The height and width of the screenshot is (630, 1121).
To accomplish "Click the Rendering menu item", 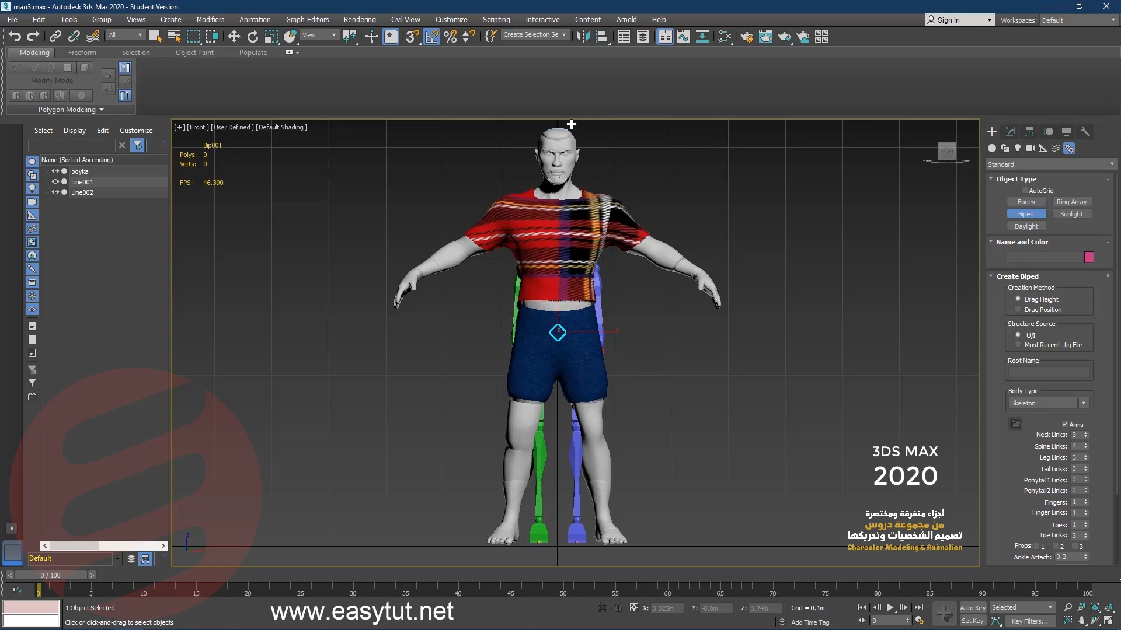I will 360,19.
